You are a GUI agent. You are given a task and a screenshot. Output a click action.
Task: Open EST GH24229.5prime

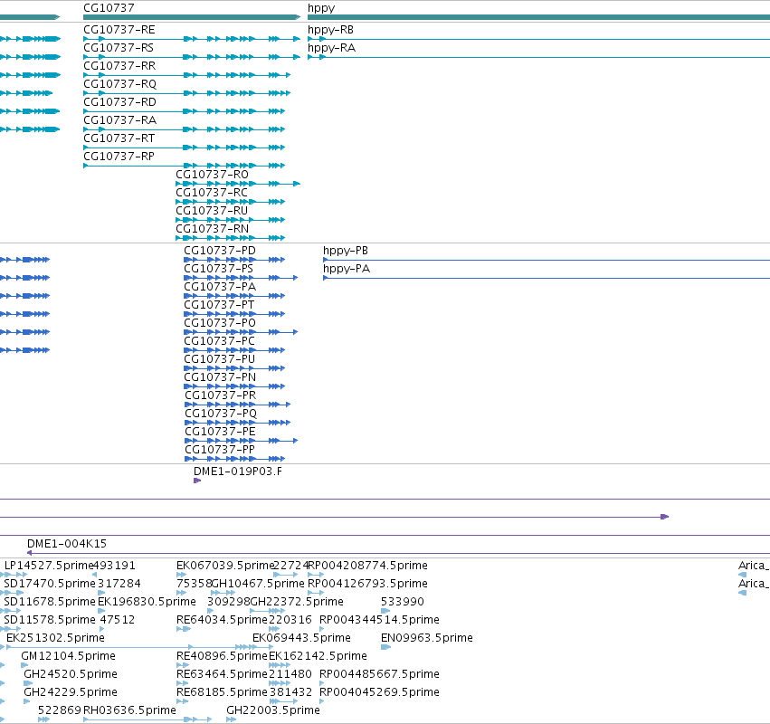coord(71,692)
